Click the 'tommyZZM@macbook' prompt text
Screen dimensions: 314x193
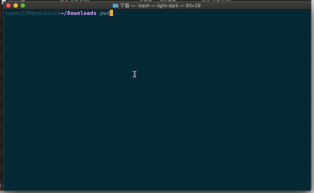click(31, 13)
